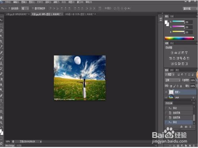
Task: Select the Clone Stamp tool
Action: tap(1, 63)
